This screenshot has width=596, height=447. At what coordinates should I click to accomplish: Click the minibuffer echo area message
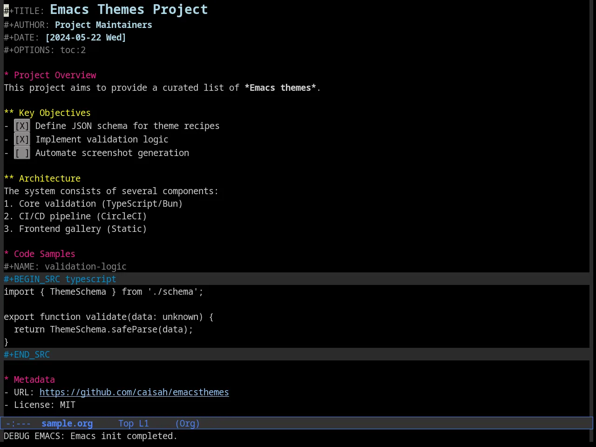(90, 436)
